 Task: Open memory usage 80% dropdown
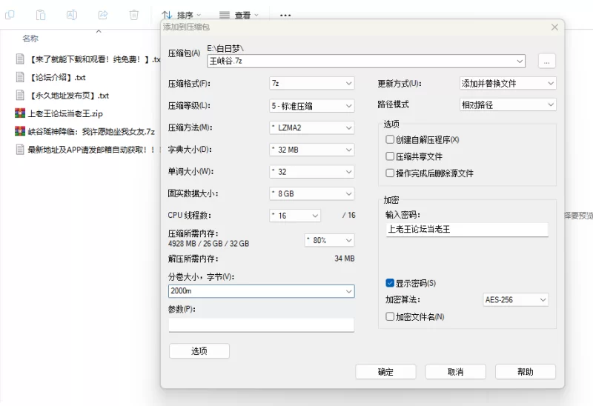click(329, 240)
